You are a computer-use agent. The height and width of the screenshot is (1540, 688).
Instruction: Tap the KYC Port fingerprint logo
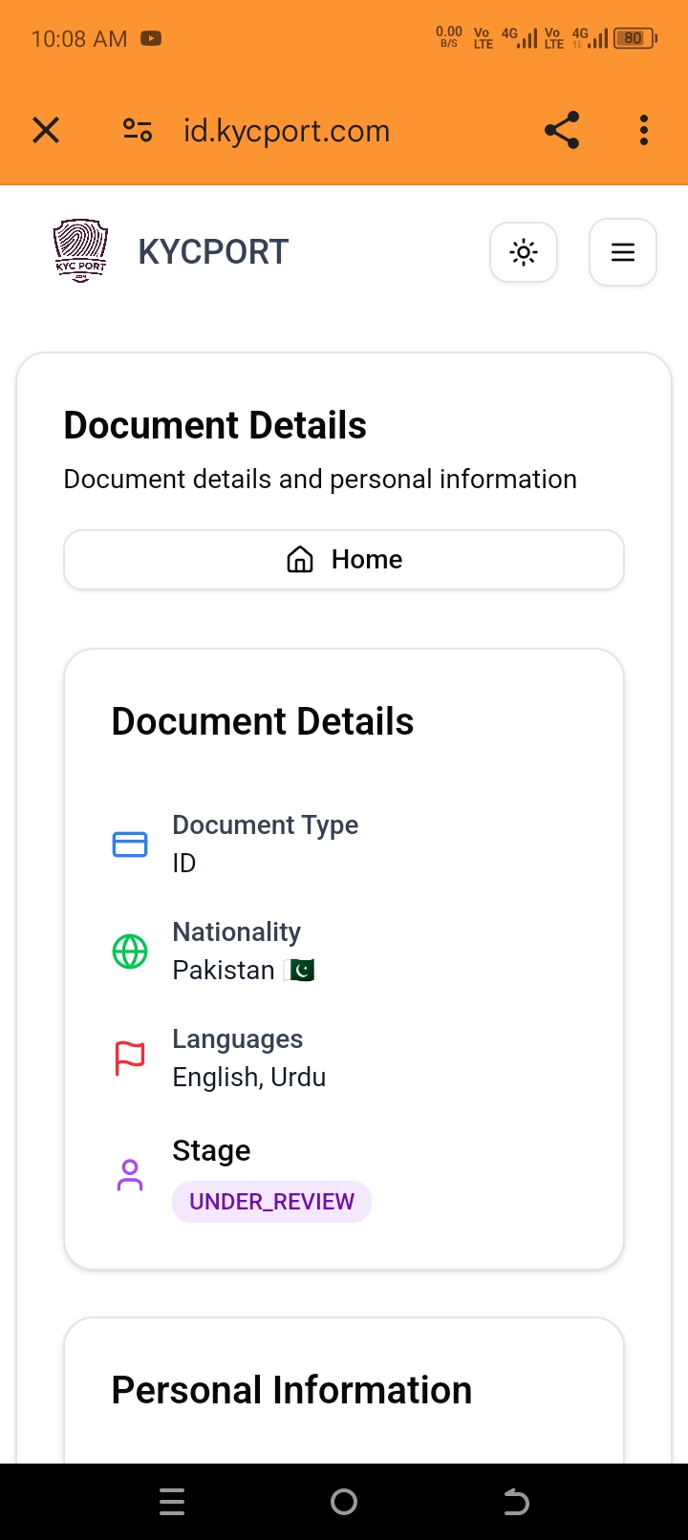pos(80,250)
